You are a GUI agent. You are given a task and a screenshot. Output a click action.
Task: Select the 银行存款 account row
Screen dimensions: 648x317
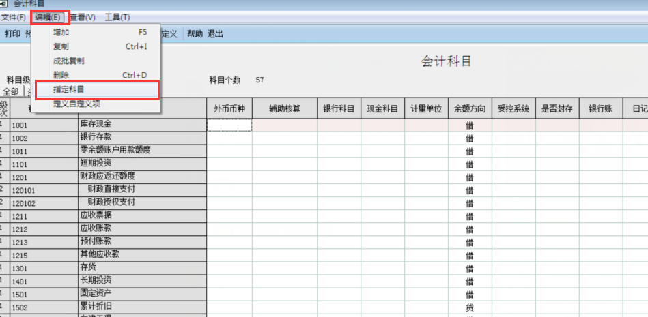[x=96, y=138]
